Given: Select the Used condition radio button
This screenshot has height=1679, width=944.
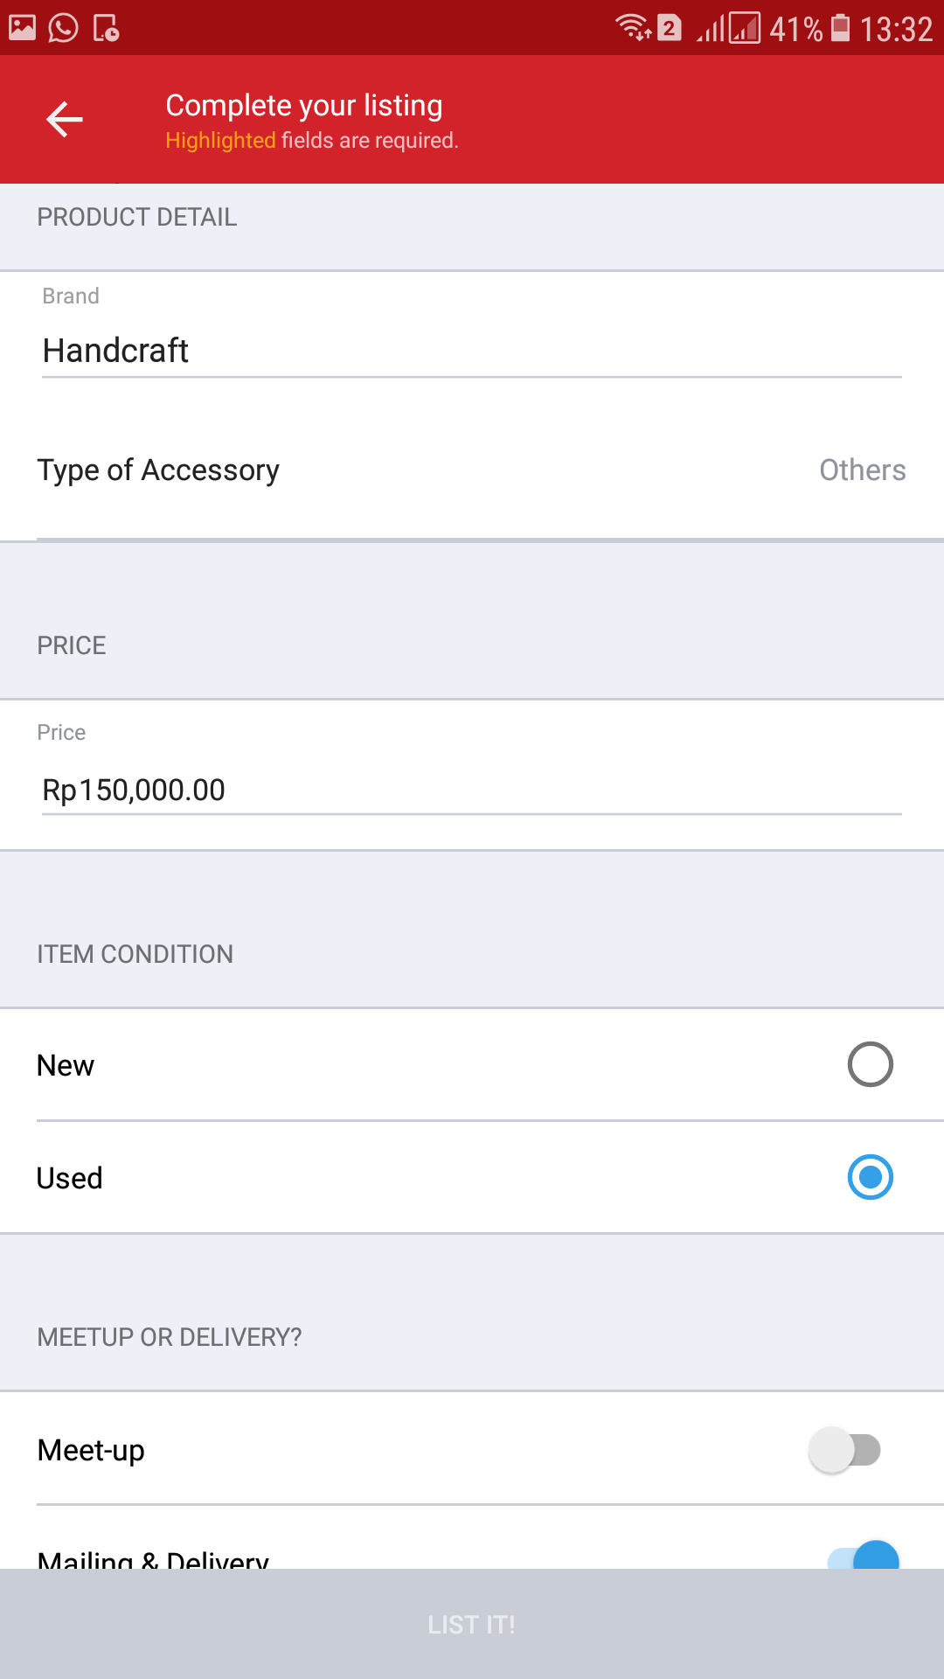Looking at the screenshot, I should (870, 1177).
